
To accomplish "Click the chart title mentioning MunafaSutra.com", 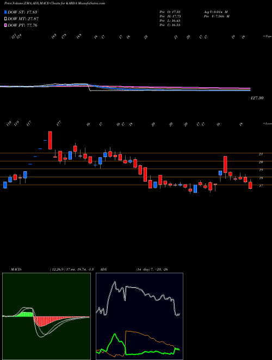I will click(55, 4).
